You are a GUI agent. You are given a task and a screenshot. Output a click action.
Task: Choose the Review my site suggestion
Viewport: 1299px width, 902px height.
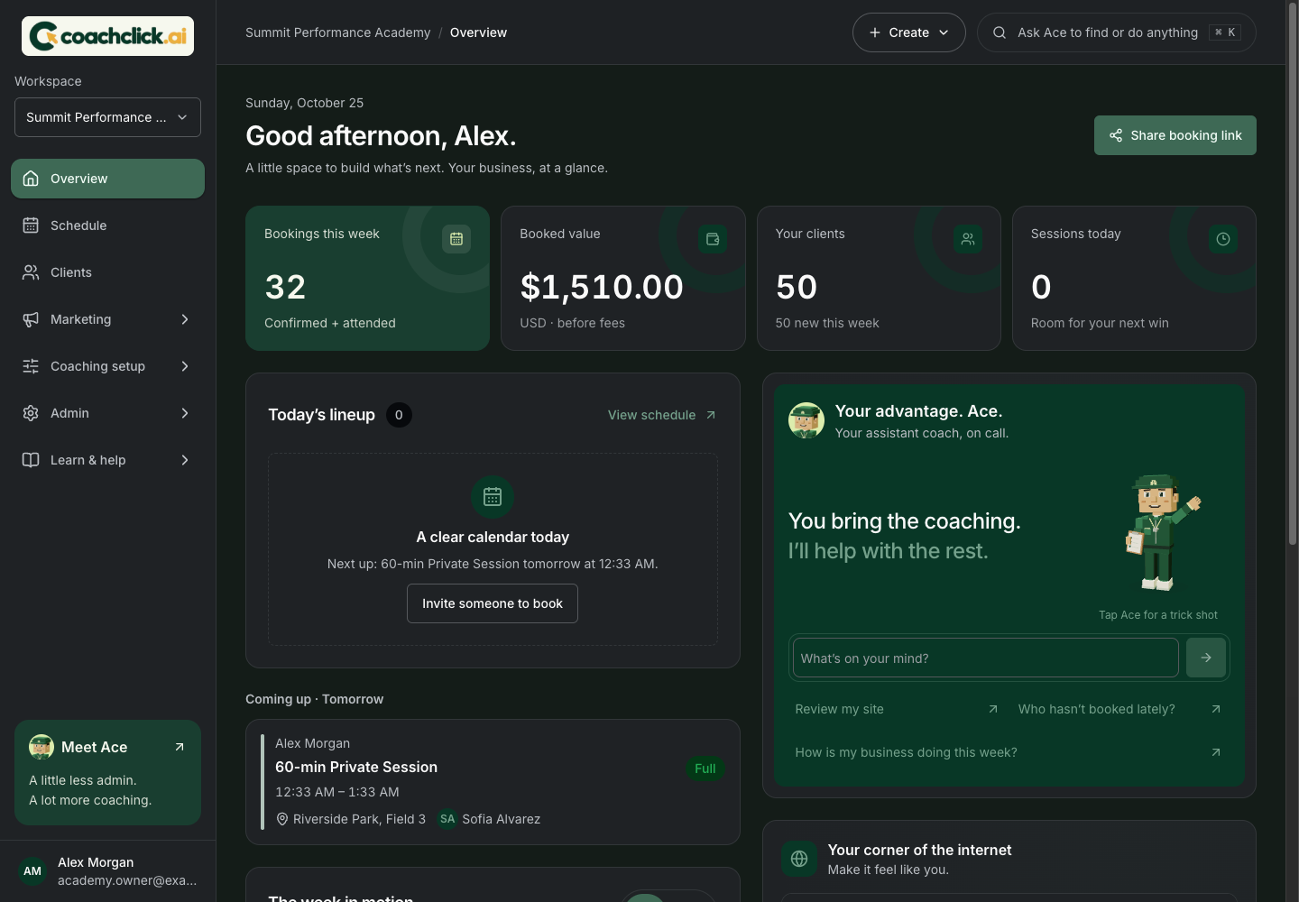tap(897, 709)
